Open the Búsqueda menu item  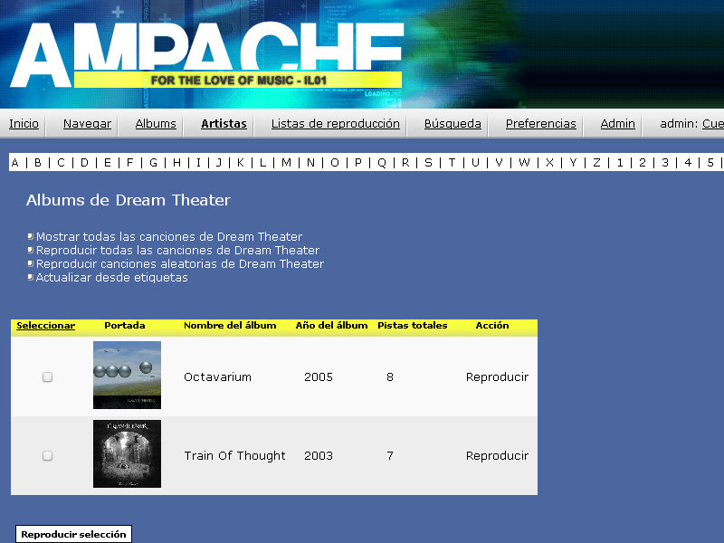[x=453, y=124]
